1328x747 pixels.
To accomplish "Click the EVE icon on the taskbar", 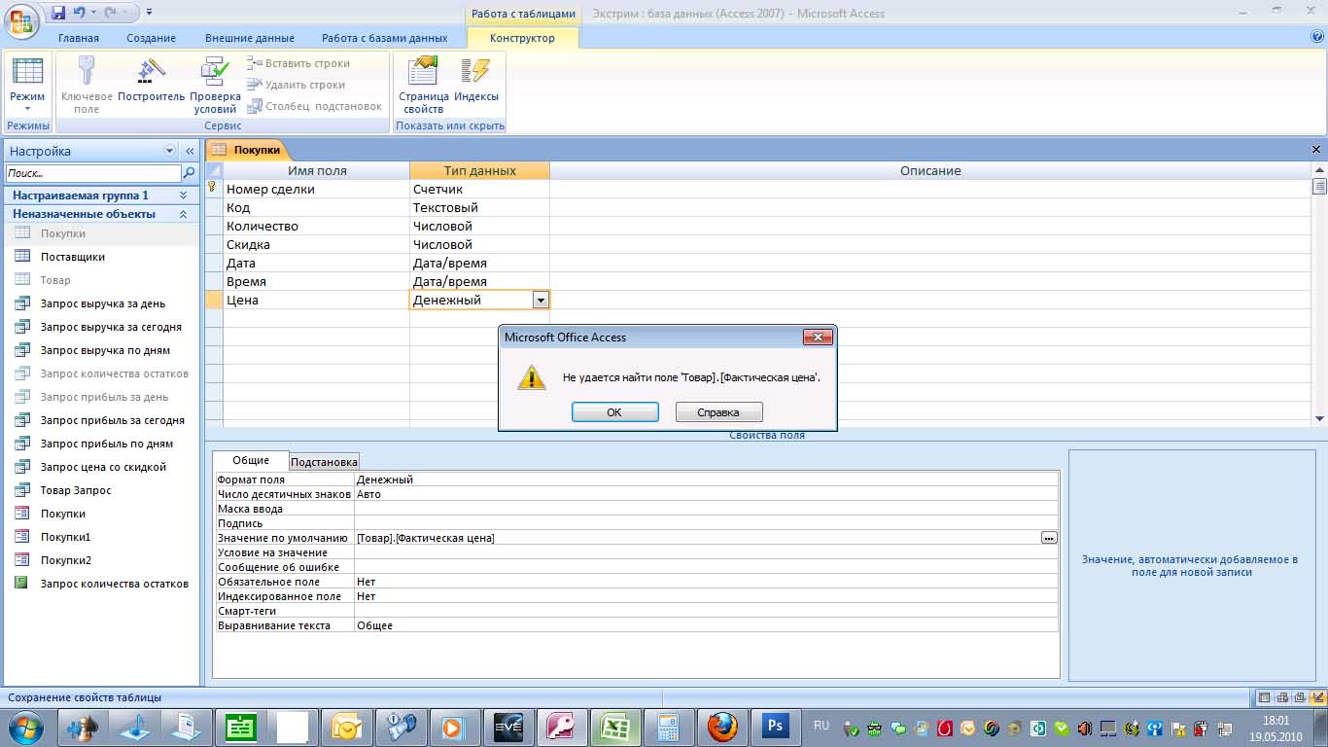I will coord(508,727).
